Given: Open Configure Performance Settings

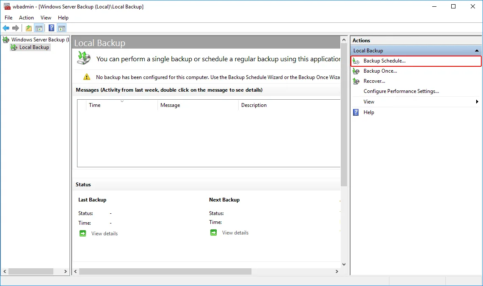Looking at the screenshot, I should pos(400,91).
